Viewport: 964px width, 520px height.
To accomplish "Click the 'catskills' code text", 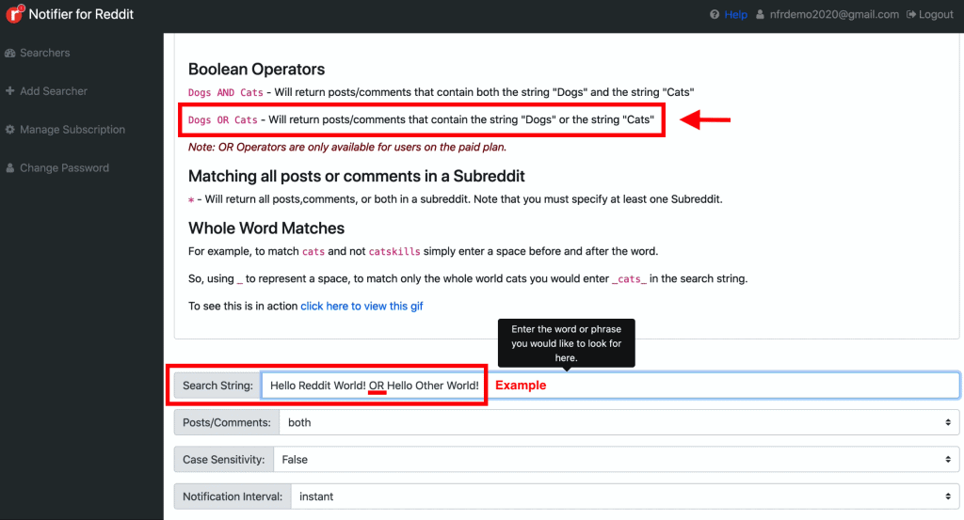I will point(394,252).
